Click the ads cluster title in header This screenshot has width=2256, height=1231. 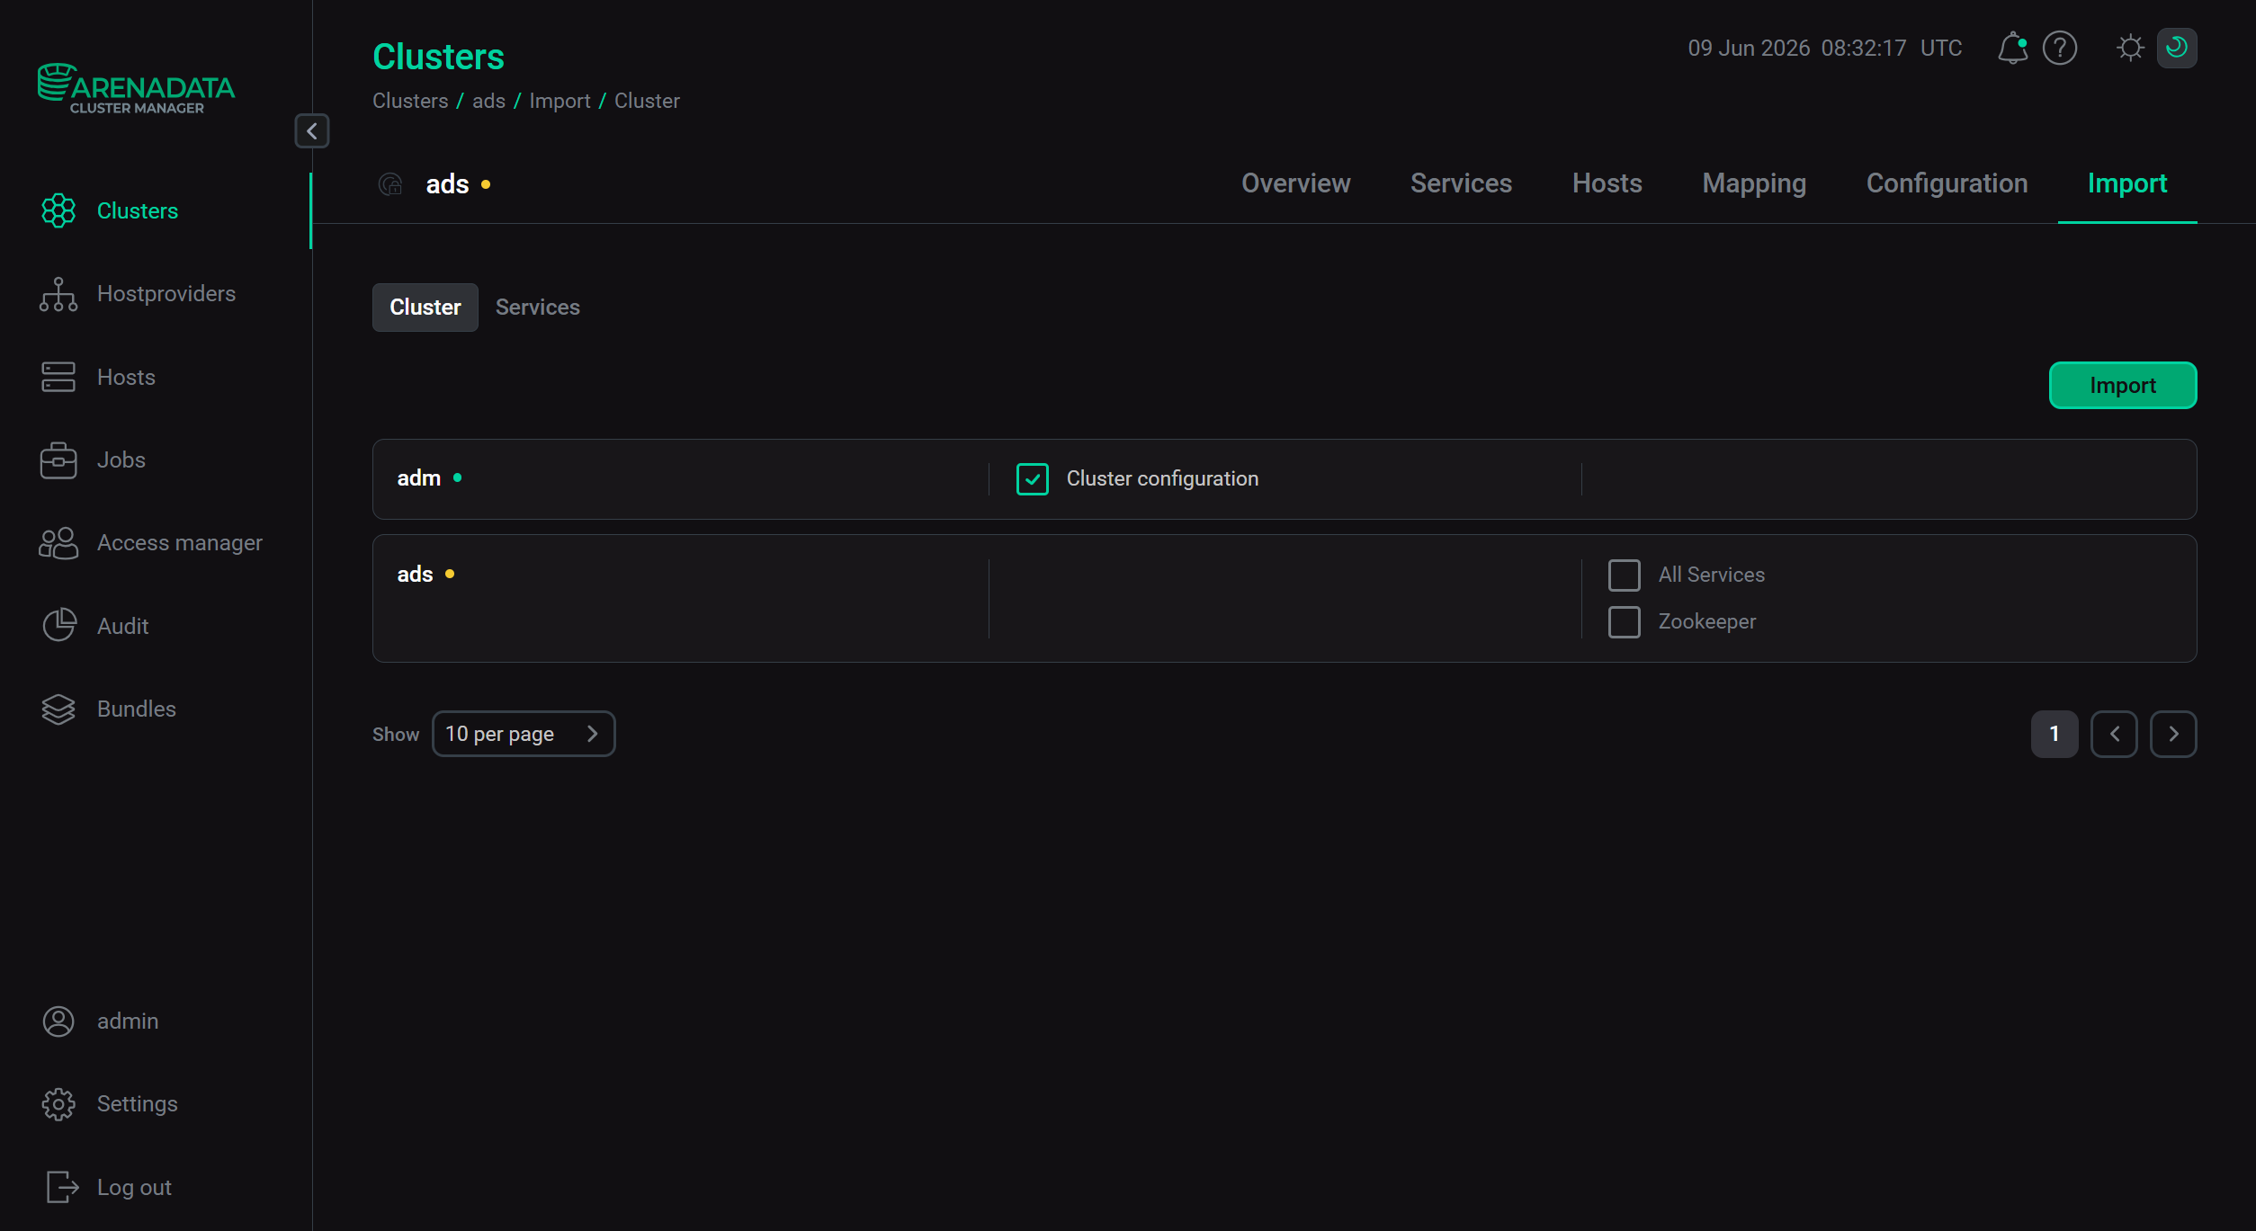click(447, 184)
